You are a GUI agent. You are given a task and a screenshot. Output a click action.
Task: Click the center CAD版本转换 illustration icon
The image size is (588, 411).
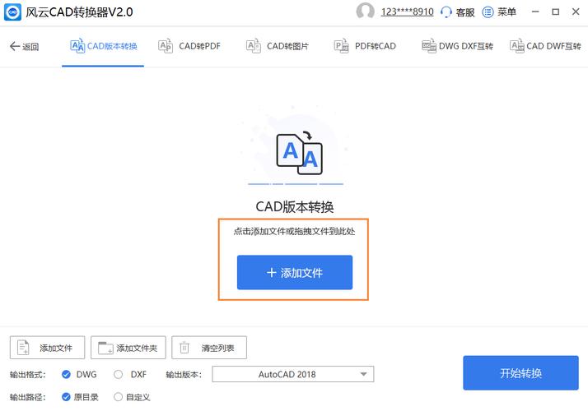click(x=299, y=153)
